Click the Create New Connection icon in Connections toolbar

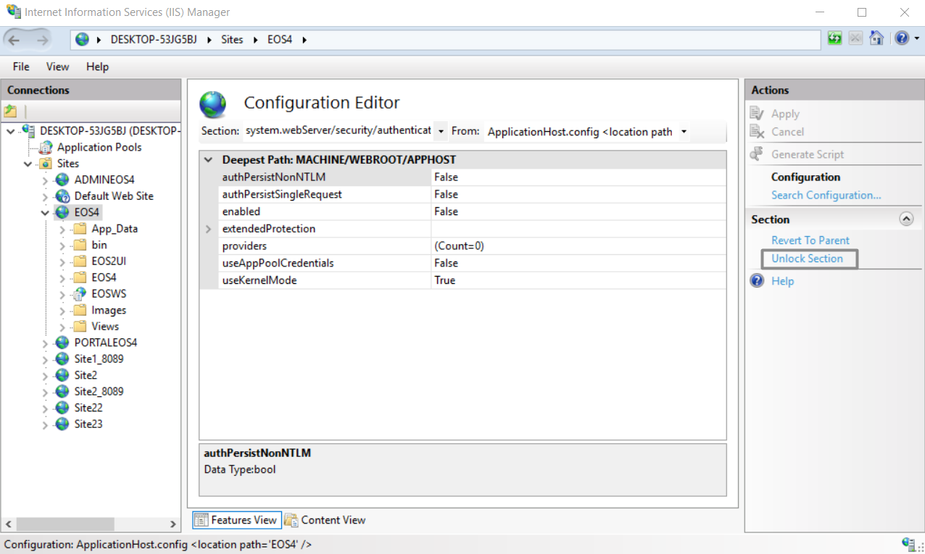point(10,111)
